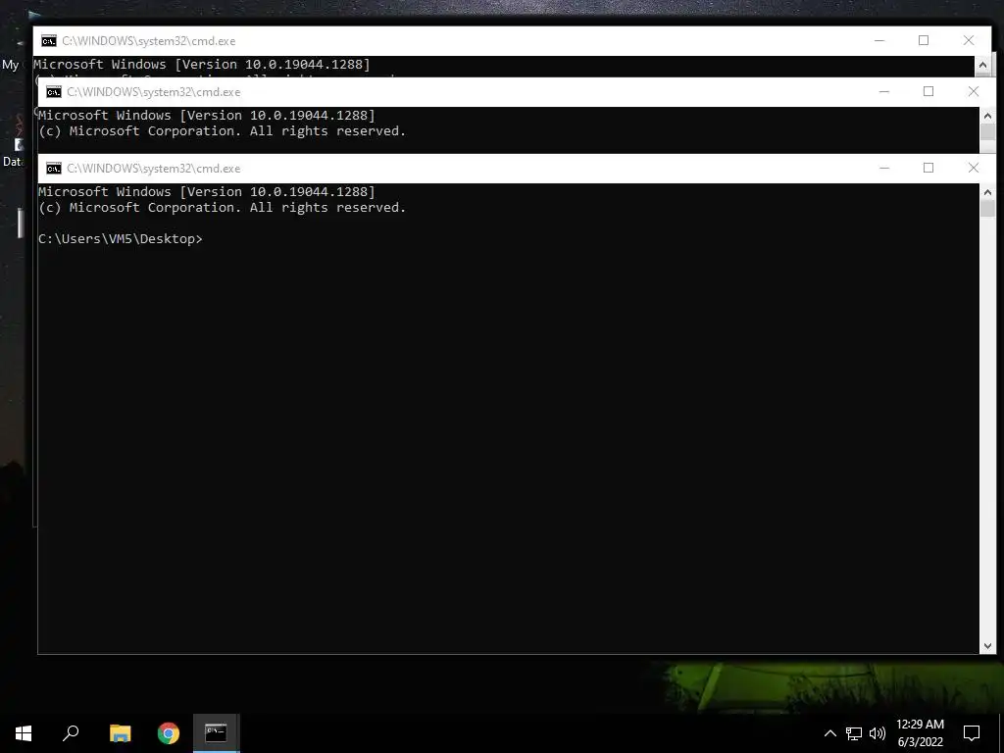Close the front cmd window

coord(974,168)
